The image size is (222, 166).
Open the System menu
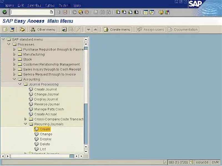coord(64,6)
